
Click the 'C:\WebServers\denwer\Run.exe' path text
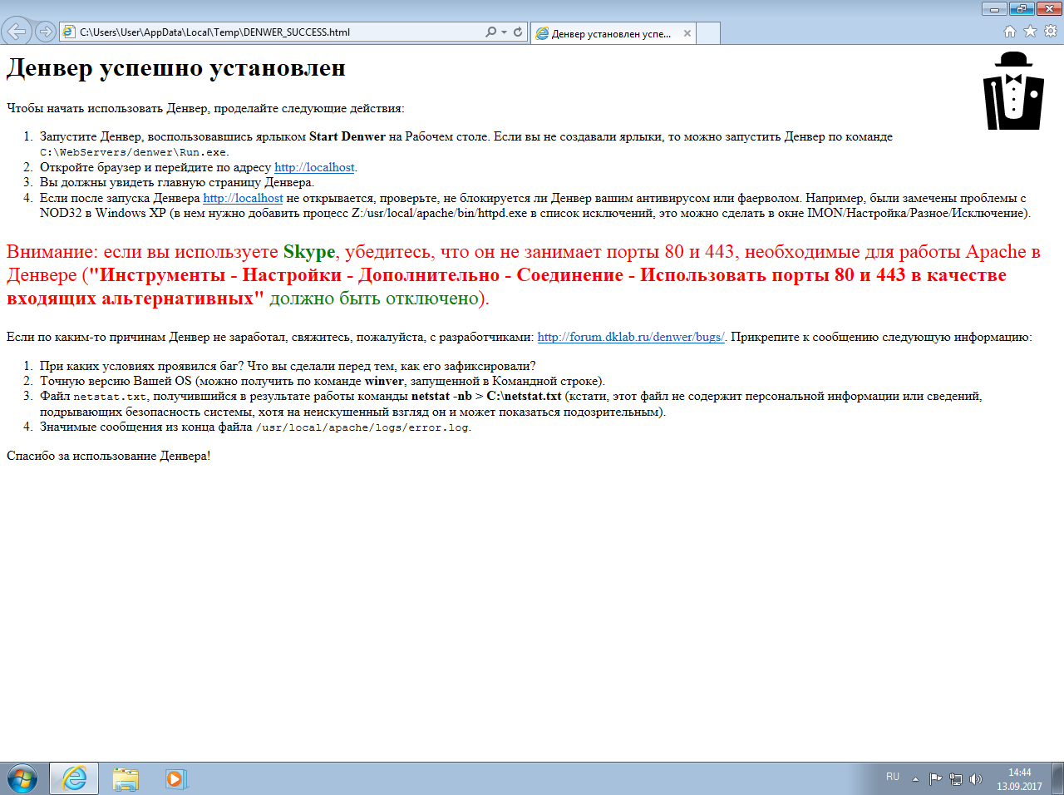coord(134,152)
